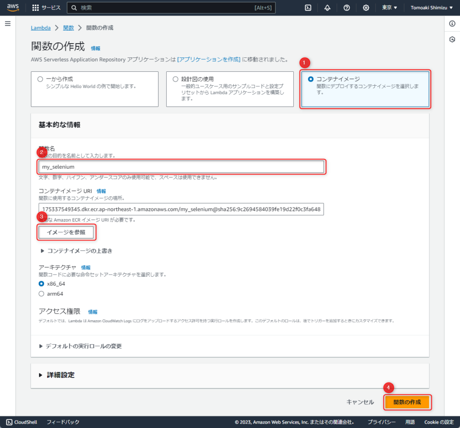Expand コンテナイメージの上書き section

click(75, 251)
